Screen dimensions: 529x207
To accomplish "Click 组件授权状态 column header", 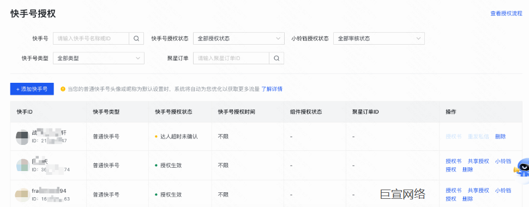I will tap(306, 112).
